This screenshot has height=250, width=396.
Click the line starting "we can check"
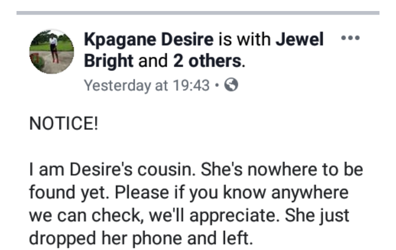(x=189, y=216)
